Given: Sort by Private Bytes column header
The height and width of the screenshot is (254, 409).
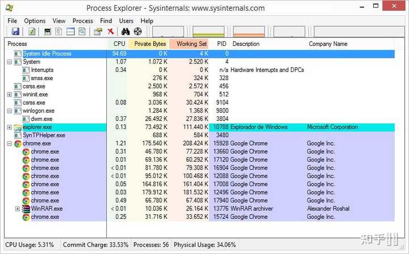Looking at the screenshot, I should pyautogui.click(x=149, y=44).
